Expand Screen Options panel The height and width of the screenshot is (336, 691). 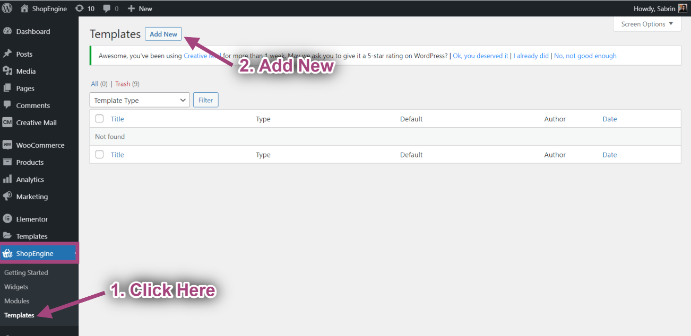(647, 24)
